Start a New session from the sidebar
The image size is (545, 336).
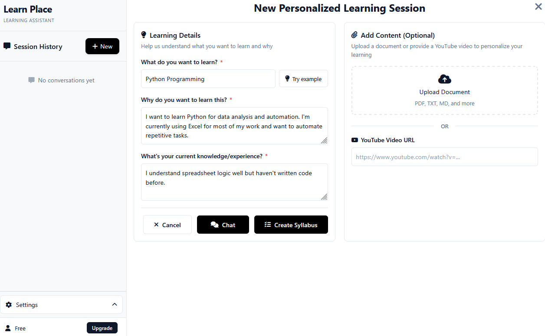pyautogui.click(x=102, y=46)
